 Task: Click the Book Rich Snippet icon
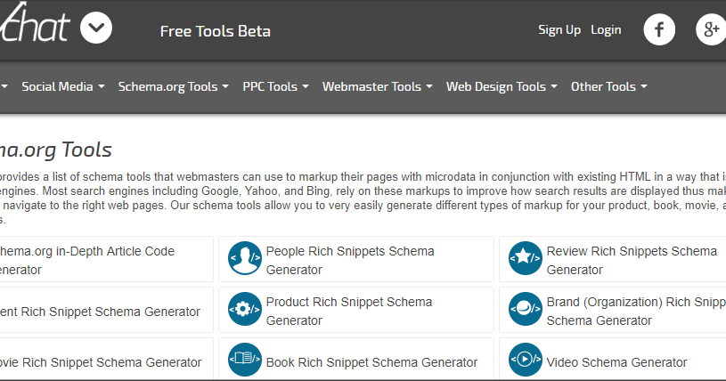point(245,361)
